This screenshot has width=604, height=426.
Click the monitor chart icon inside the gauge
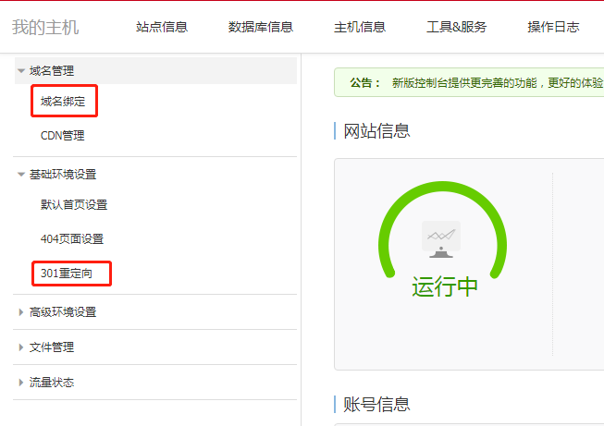click(x=441, y=239)
